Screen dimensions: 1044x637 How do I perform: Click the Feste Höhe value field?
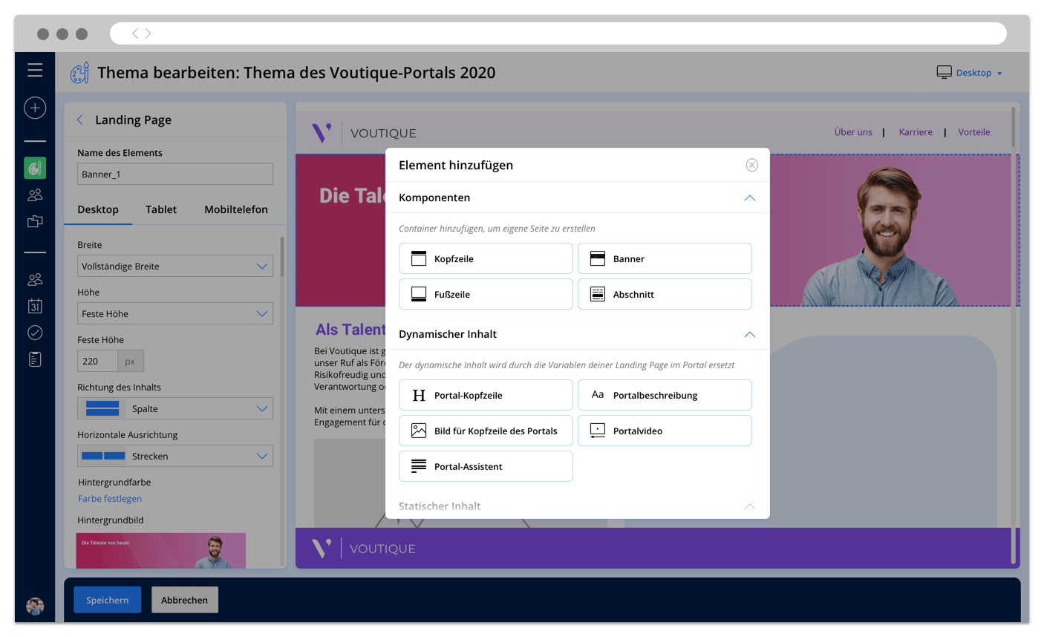click(97, 361)
